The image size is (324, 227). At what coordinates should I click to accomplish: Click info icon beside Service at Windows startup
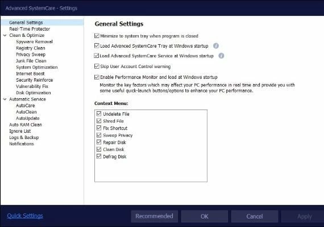(221, 56)
